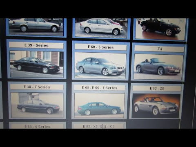
Task: Select the Z4 model label
Action: coord(159,49)
